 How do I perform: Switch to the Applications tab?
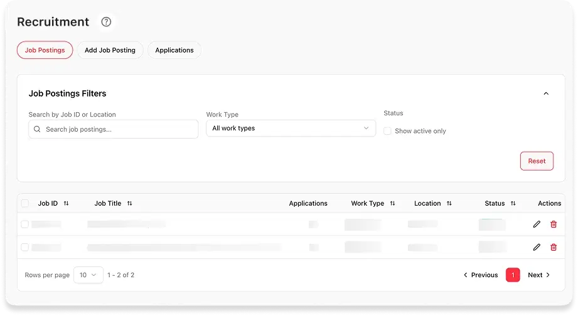[x=174, y=50]
